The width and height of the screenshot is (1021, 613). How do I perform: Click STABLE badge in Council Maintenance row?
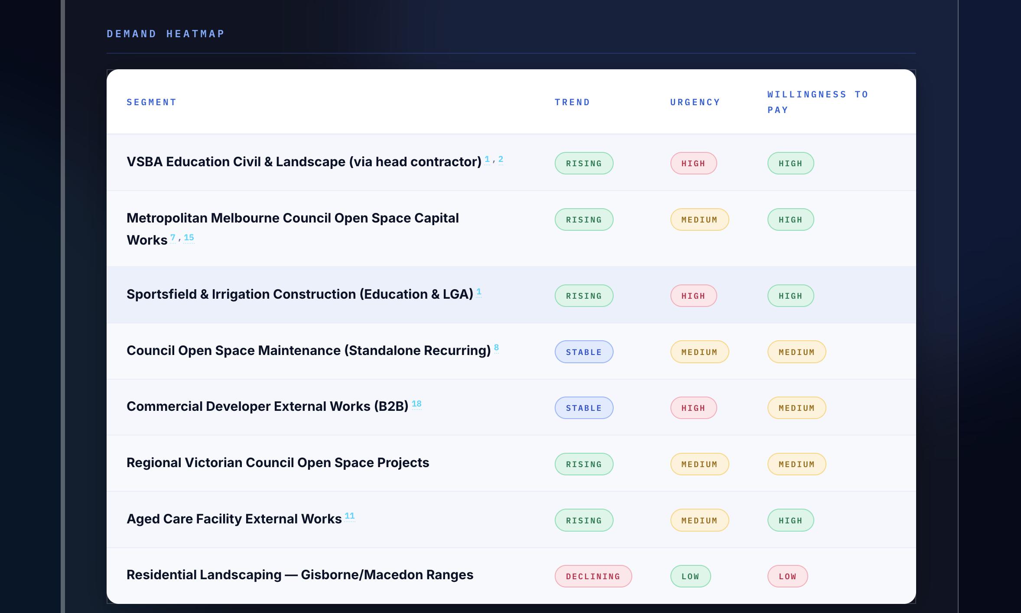(584, 352)
